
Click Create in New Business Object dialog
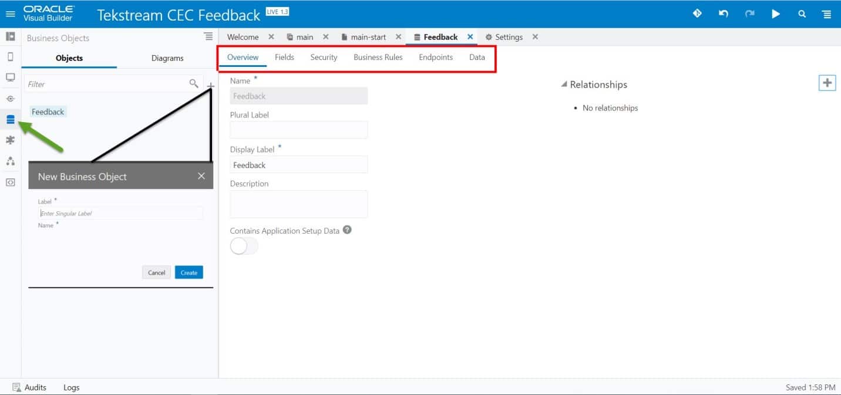(189, 272)
